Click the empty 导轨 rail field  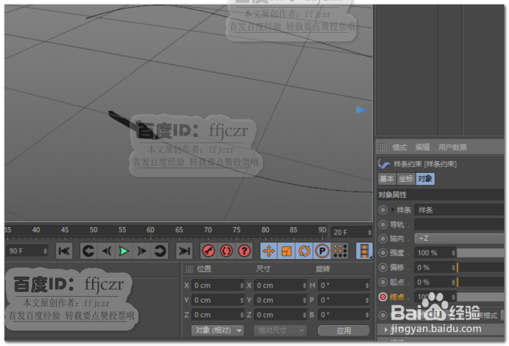click(459, 224)
